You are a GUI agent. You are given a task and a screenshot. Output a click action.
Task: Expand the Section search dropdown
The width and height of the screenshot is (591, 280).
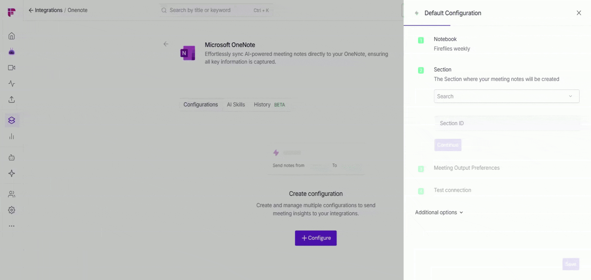tap(506, 96)
